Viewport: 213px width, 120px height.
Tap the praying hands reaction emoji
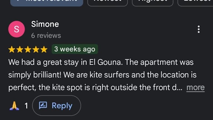[14, 106]
